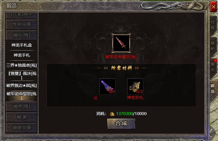Choose 三界★独裁者[残] recipe

point(22,65)
